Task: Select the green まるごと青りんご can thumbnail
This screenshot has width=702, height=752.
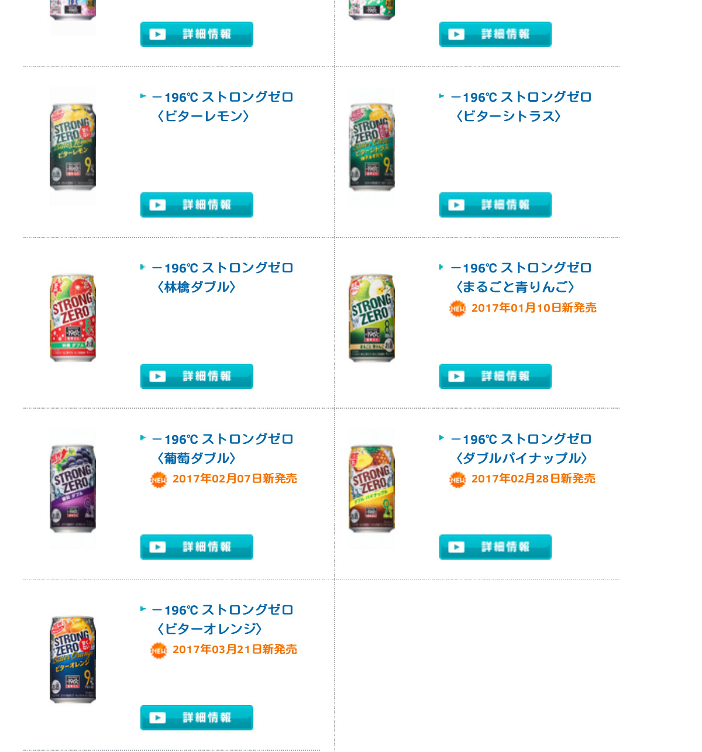Action: pyautogui.click(x=371, y=318)
